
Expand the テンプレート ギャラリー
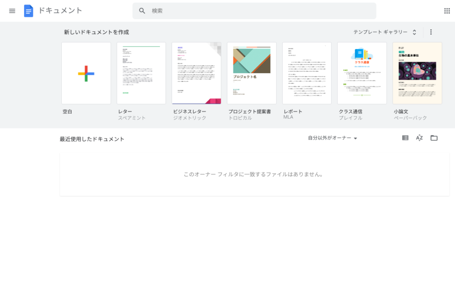[385, 32]
